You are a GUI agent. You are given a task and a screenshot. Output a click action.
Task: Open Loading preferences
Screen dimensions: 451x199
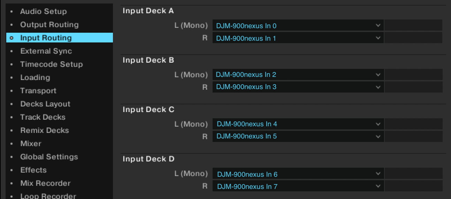(35, 78)
